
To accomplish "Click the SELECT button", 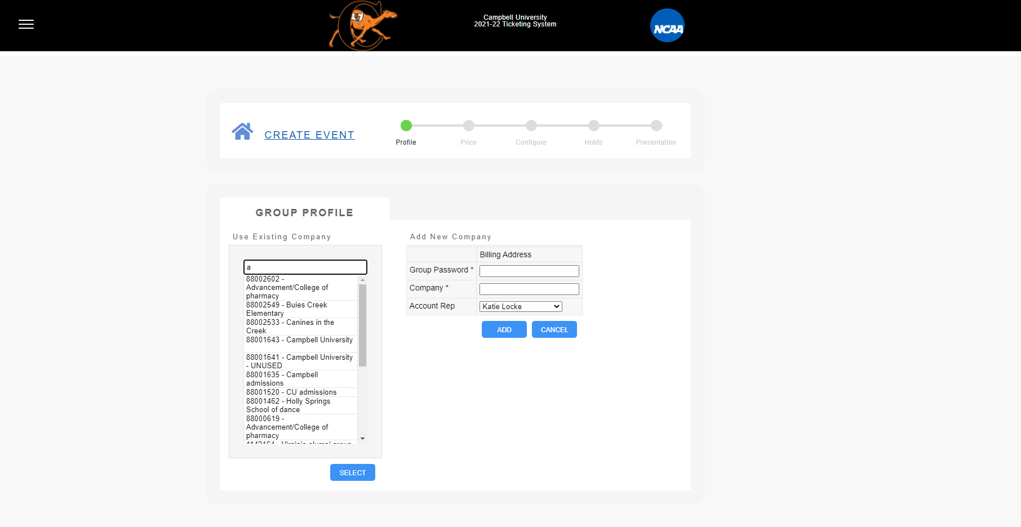I will point(352,472).
